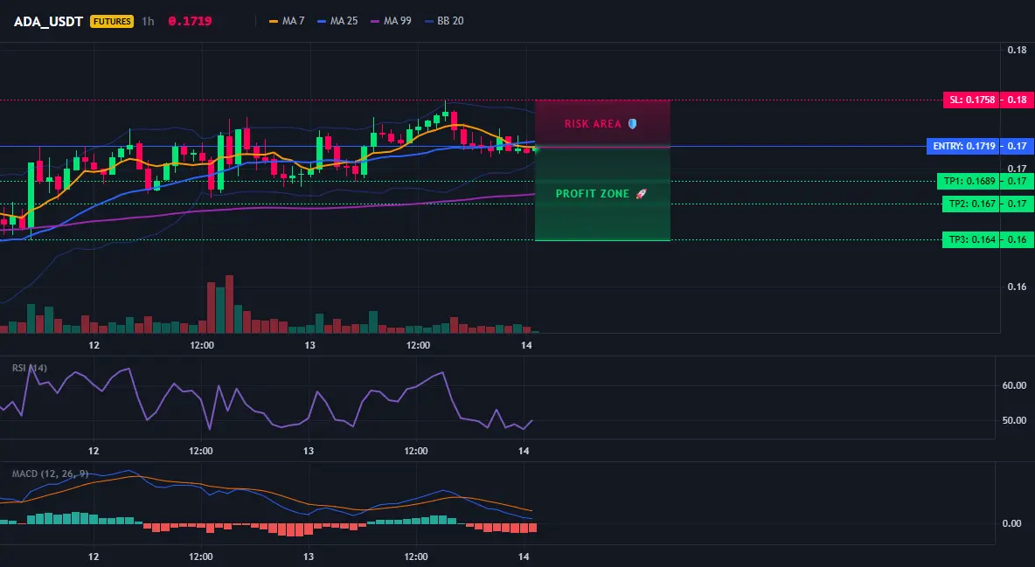
Task: Click the PROFIT ZONE green area
Action: click(602, 194)
